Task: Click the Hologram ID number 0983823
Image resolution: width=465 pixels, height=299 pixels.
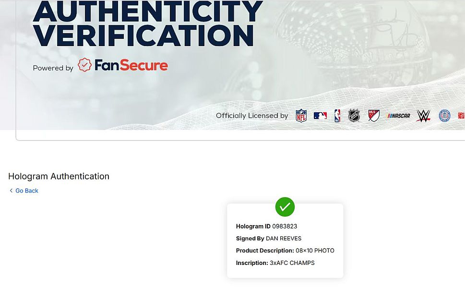Action: [285, 226]
